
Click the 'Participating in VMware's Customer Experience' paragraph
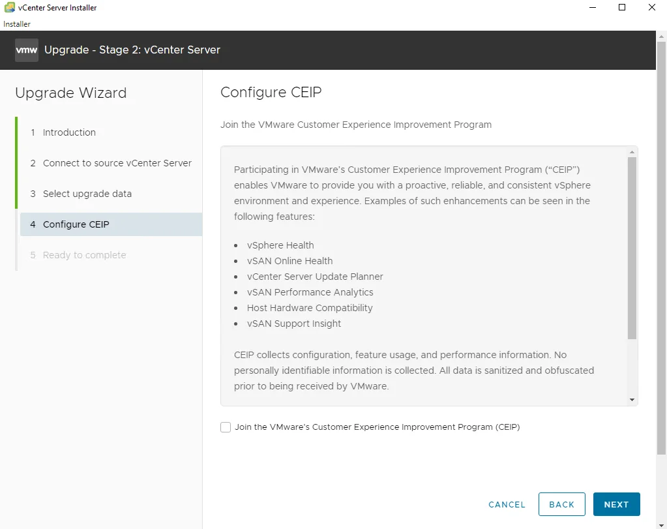(412, 193)
